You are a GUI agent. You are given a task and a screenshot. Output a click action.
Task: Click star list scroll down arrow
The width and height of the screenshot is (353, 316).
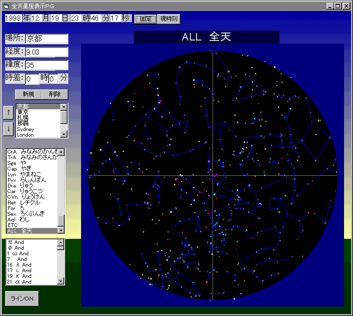click(x=60, y=281)
